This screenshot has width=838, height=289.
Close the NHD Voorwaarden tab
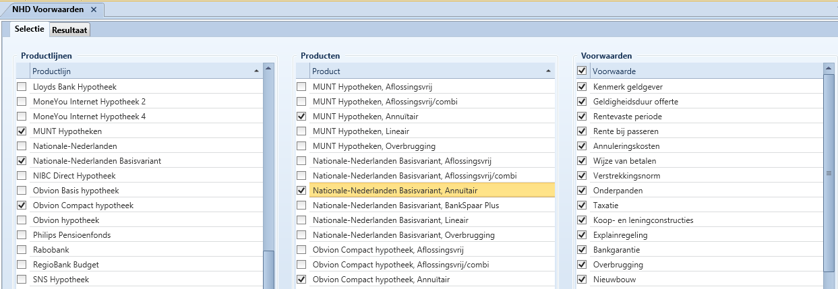(x=94, y=9)
